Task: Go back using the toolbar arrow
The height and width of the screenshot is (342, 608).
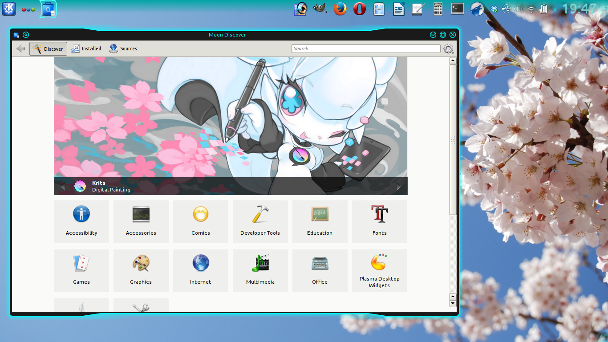Action: coord(20,49)
